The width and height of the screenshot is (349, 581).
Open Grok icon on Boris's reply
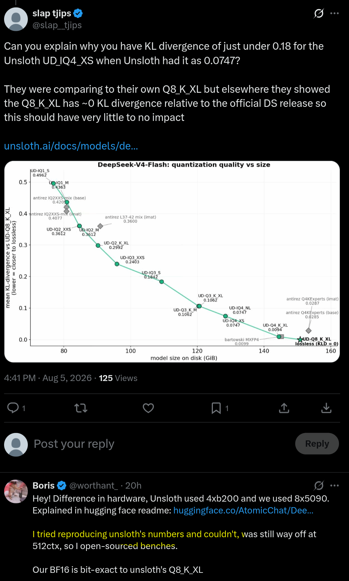(319, 485)
